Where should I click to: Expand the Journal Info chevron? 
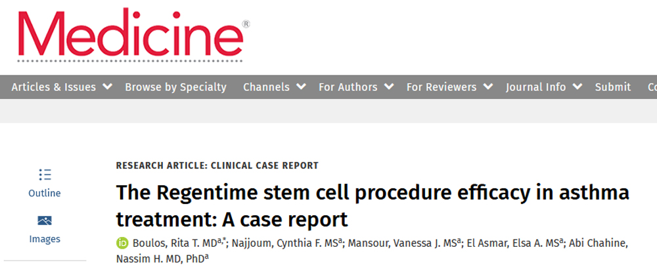tap(578, 87)
